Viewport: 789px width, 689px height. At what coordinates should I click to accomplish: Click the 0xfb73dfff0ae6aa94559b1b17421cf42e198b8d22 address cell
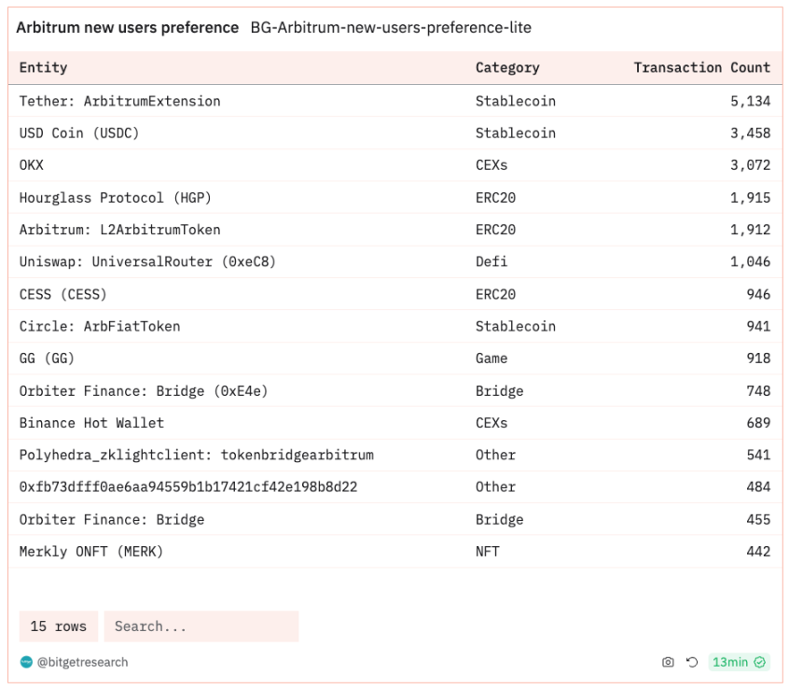click(x=188, y=486)
